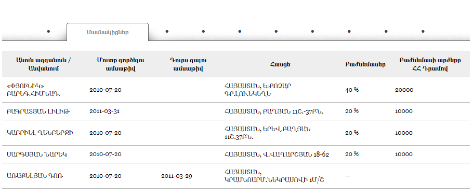Viewport: 473px width, 196px height.
Task: Click the Անուն ազգանուն / Անվանում column header
Action: 43,64
